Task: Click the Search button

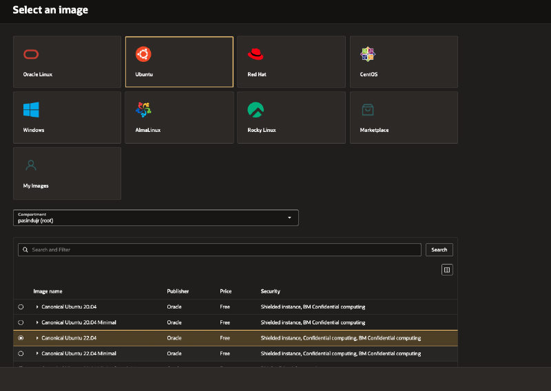Action: (439, 249)
